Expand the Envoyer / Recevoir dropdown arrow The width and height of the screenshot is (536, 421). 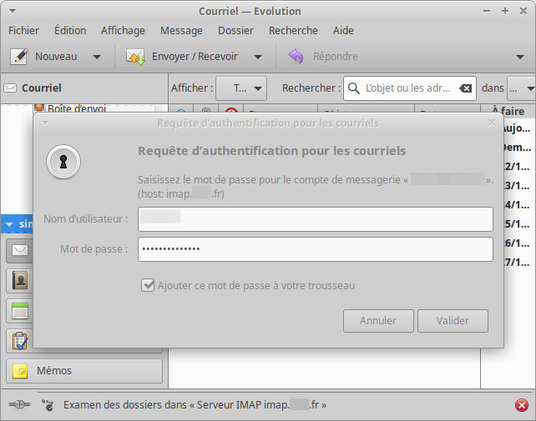click(x=258, y=57)
